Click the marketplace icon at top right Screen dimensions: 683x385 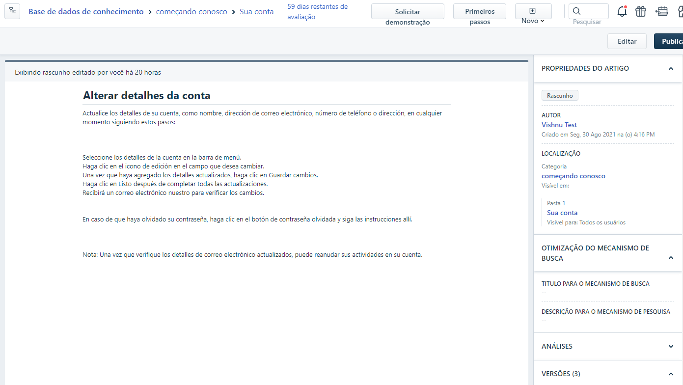(x=681, y=11)
